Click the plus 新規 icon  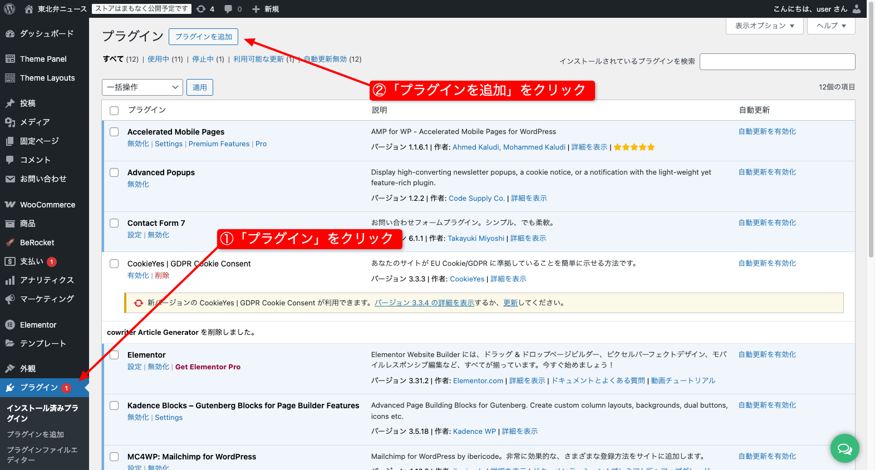(256, 9)
